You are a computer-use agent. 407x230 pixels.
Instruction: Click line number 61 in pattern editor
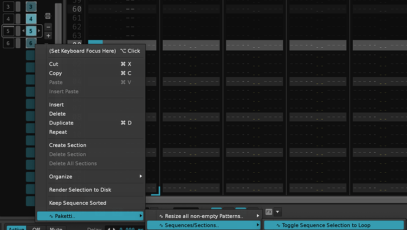(x=77, y=18)
